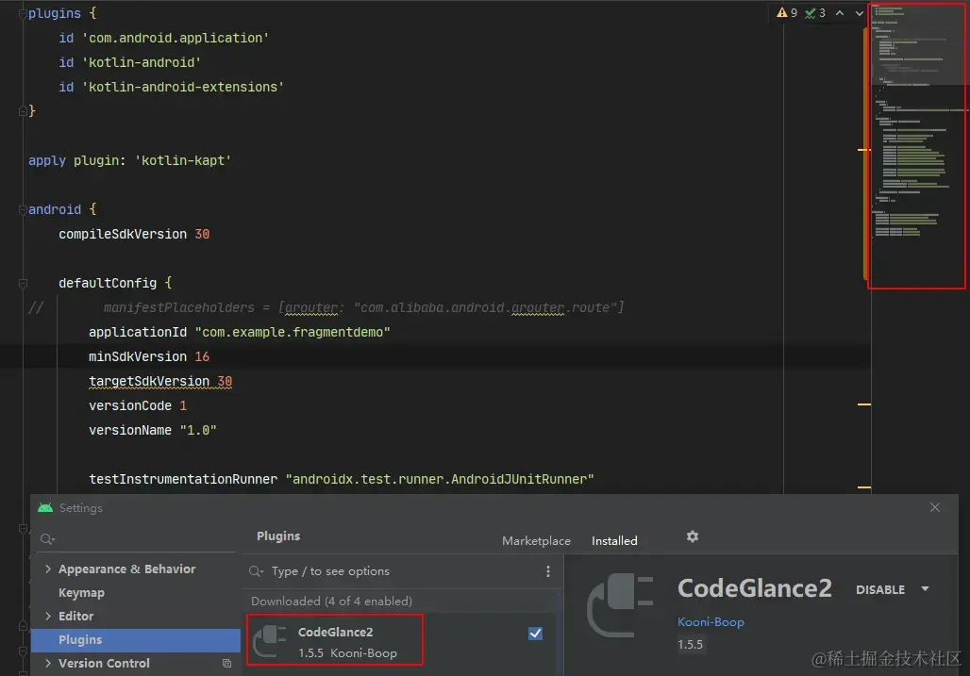This screenshot has width=970, height=676.
Task: Open the dropdown arrow beside DISABLE
Action: (x=926, y=589)
